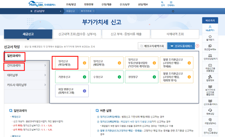
Task: Open the 조회/발급 top menu
Action: pyautogui.click(x=71, y=4)
